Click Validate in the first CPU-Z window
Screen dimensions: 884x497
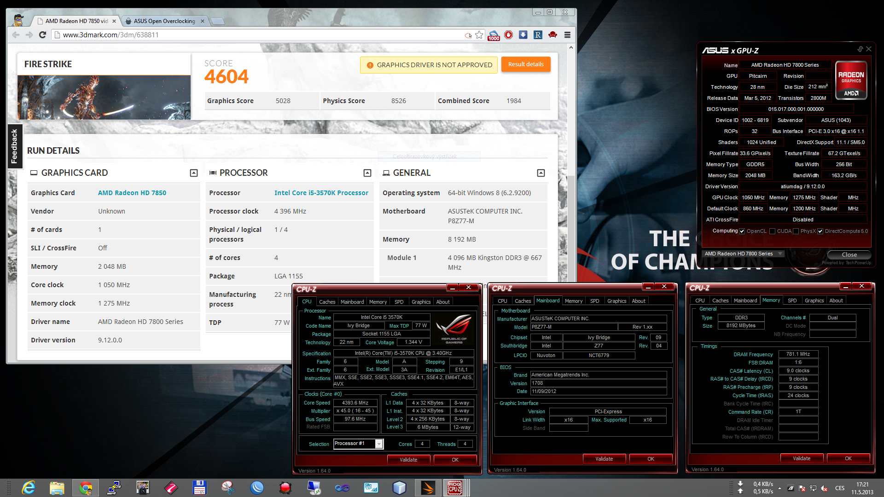pos(408,460)
